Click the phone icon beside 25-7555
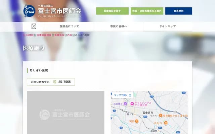The height and width of the screenshot is (134, 215). coord(55,82)
